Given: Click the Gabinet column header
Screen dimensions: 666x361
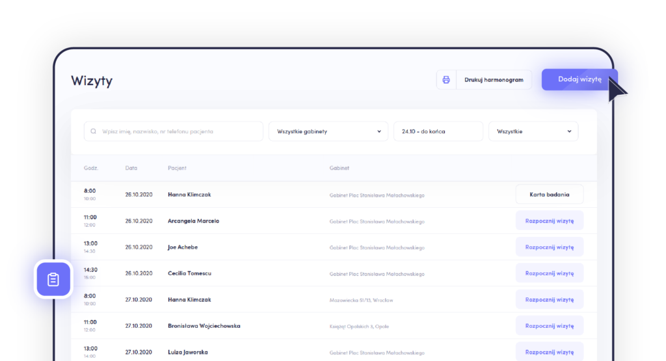Looking at the screenshot, I should pyautogui.click(x=340, y=168).
